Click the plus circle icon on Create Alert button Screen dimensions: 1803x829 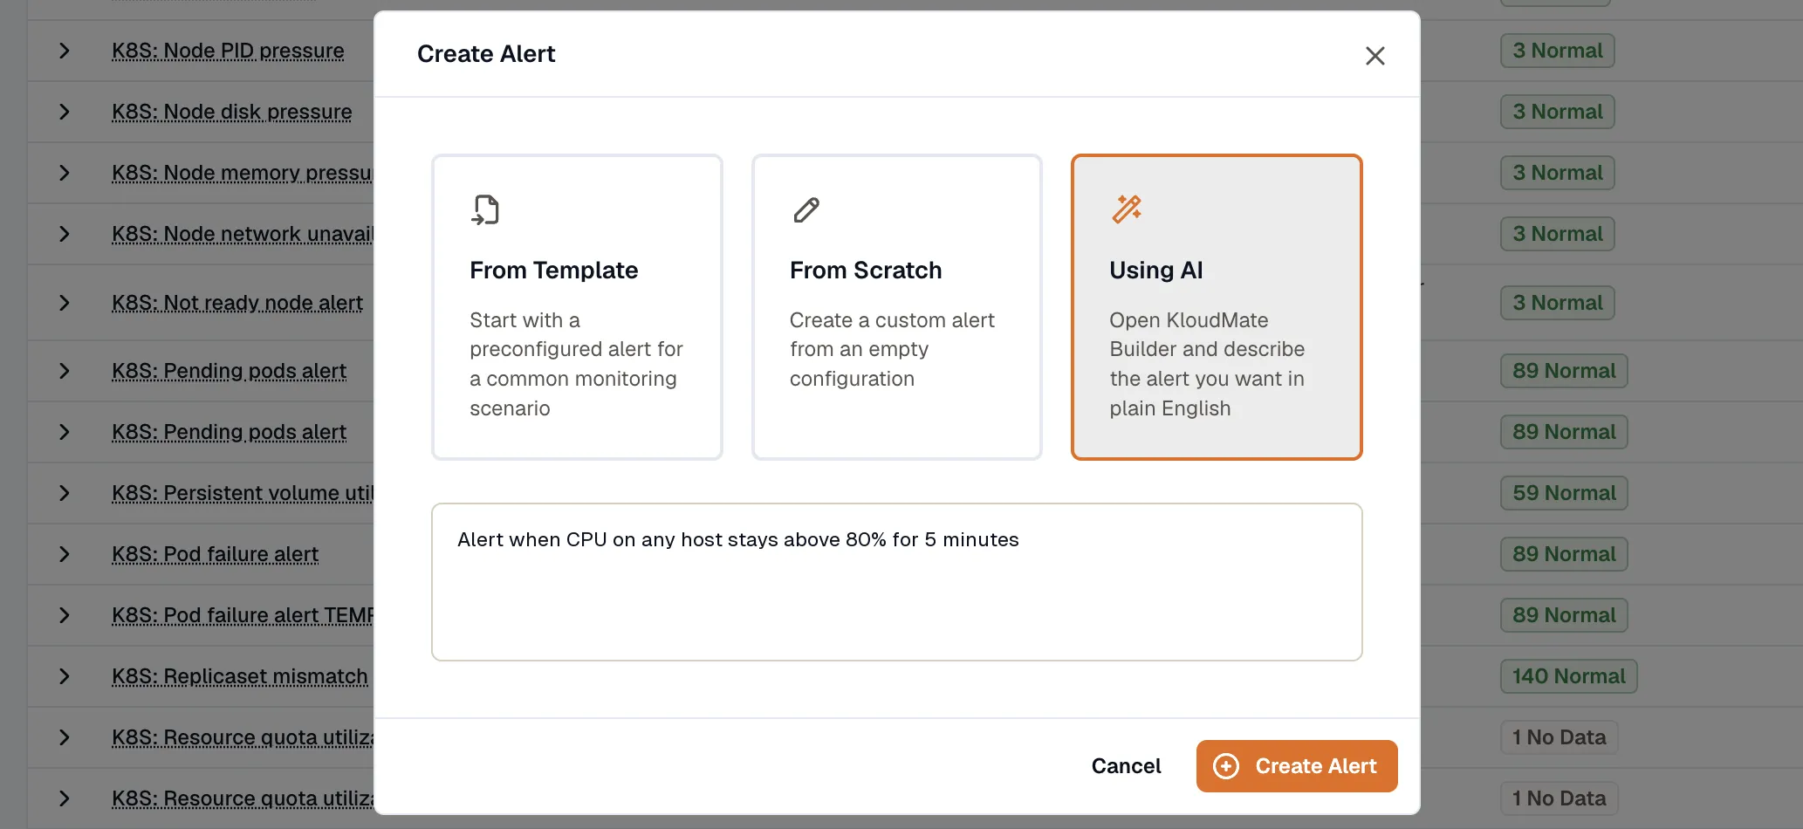pyautogui.click(x=1226, y=766)
